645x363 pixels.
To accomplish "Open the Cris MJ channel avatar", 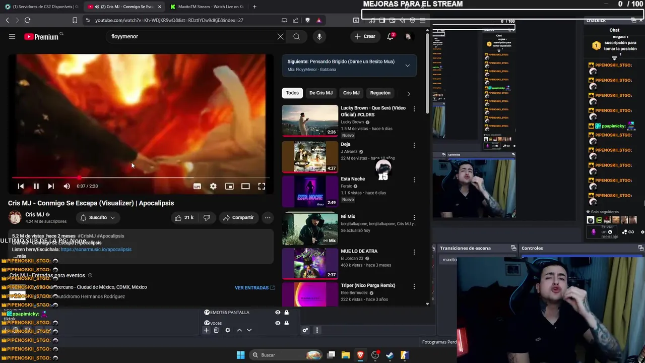I will point(15,217).
